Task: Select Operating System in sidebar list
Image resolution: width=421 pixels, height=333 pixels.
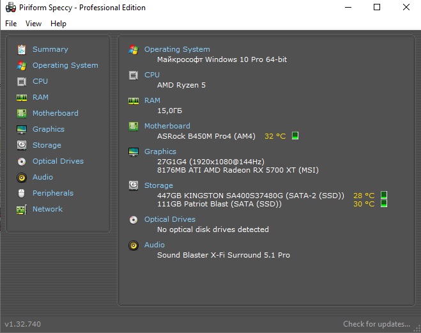Action: 65,66
